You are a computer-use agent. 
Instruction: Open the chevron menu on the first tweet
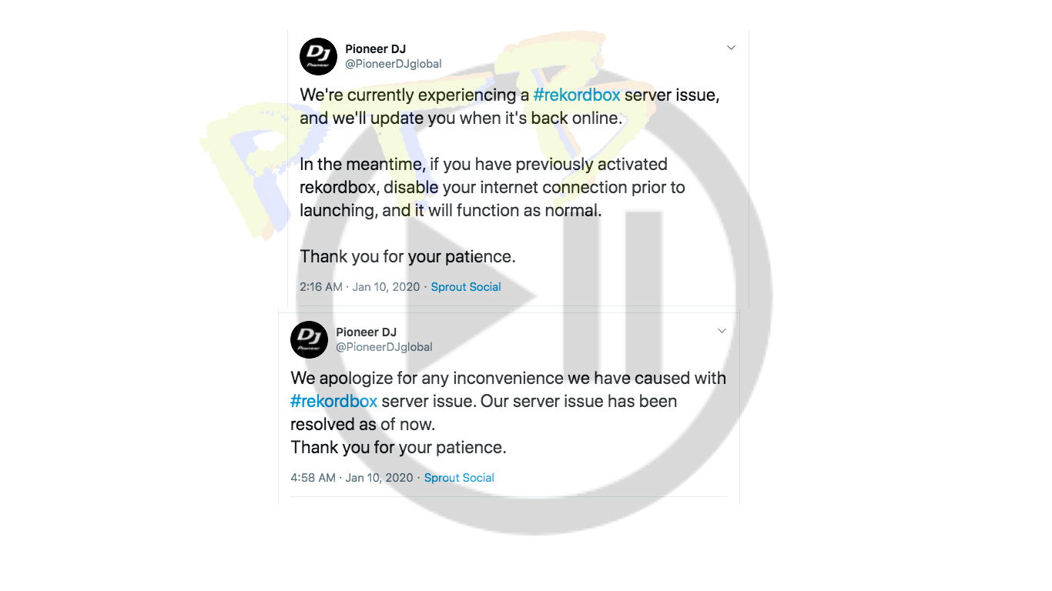pos(731,48)
